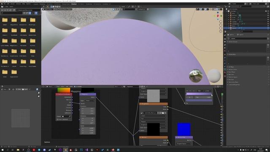Click New button in the image editor
The width and height of the screenshot is (270, 152).
coord(19,89)
